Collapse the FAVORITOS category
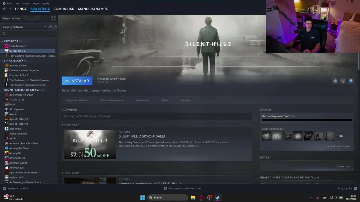This screenshot has height=202, width=360. point(3,41)
